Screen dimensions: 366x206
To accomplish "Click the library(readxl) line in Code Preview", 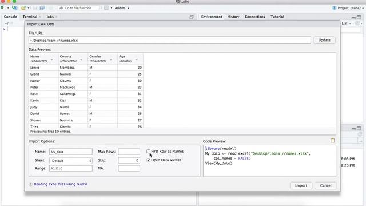I will tap(221, 149).
